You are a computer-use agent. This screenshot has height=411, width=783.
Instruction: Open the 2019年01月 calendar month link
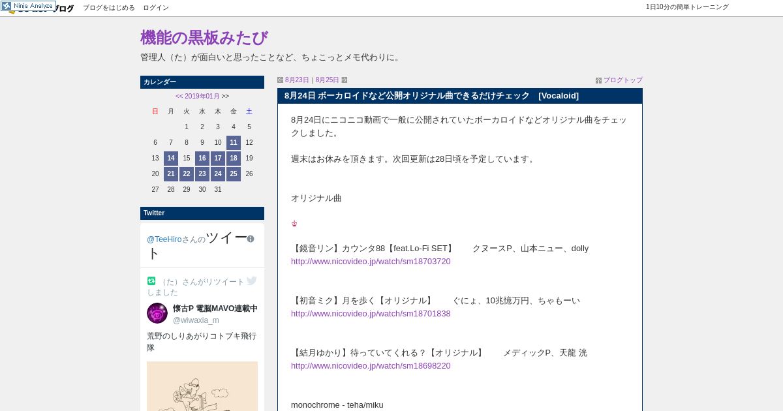202,96
